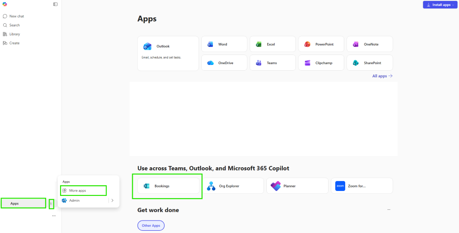Open the Zoom for... app card

(362, 186)
